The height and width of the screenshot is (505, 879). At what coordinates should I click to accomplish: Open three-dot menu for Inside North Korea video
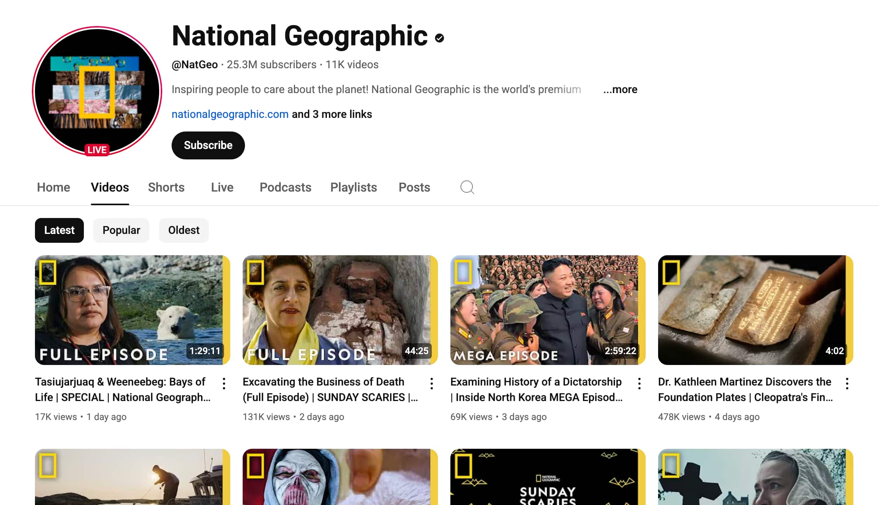point(639,384)
